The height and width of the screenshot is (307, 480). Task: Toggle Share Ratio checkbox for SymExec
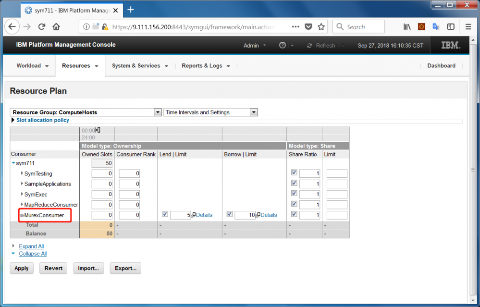(x=294, y=194)
